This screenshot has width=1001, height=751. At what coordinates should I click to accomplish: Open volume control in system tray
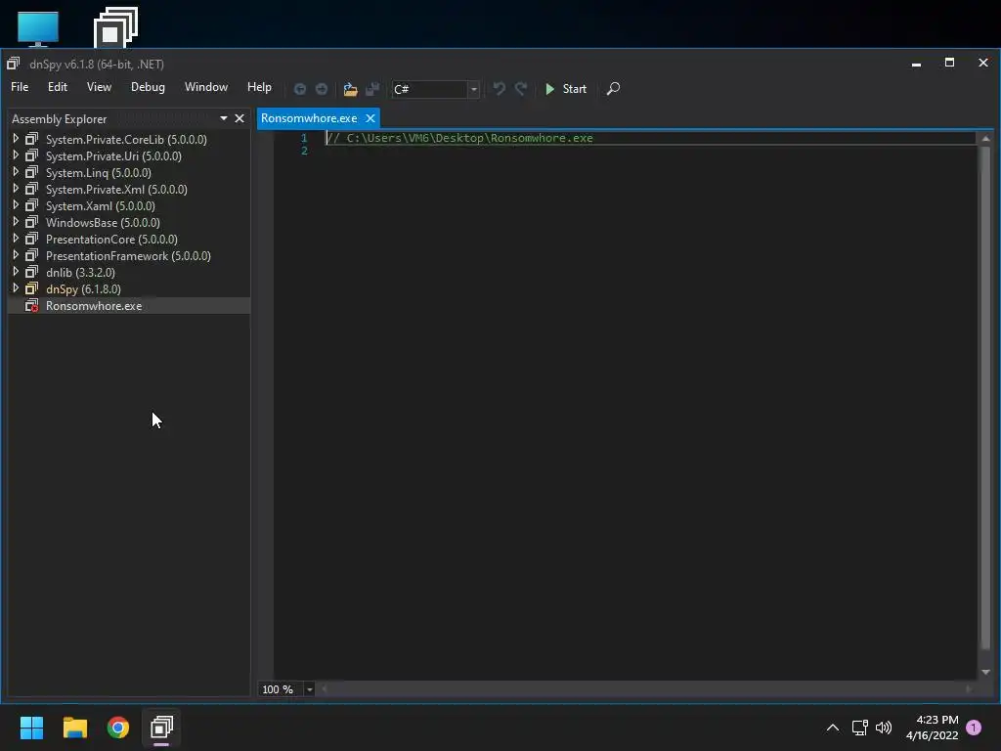(x=884, y=728)
